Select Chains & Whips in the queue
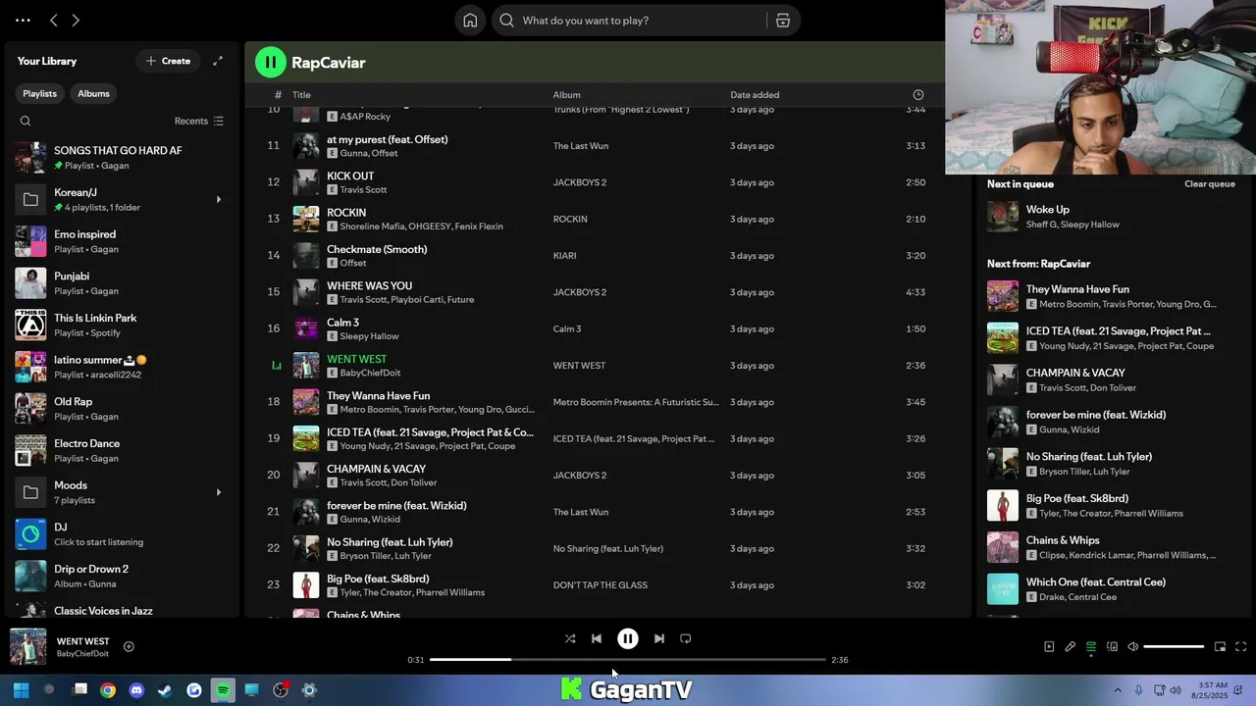 tap(1111, 547)
